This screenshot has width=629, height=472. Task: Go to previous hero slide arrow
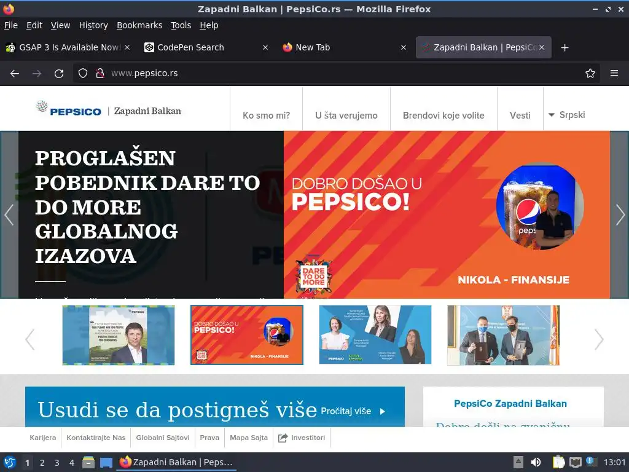[x=9, y=214]
